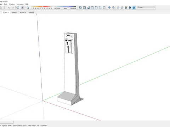This screenshot has height=127, width=170.
Task: Switch to Top view
Action: (x=84, y=8)
